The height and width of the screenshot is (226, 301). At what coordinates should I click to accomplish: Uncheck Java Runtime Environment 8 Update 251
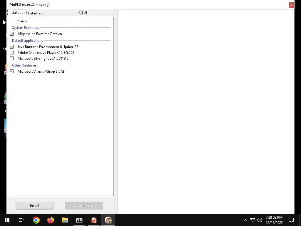tap(12, 47)
